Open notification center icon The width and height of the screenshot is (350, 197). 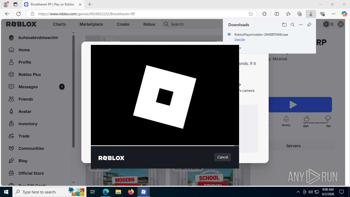(341, 192)
